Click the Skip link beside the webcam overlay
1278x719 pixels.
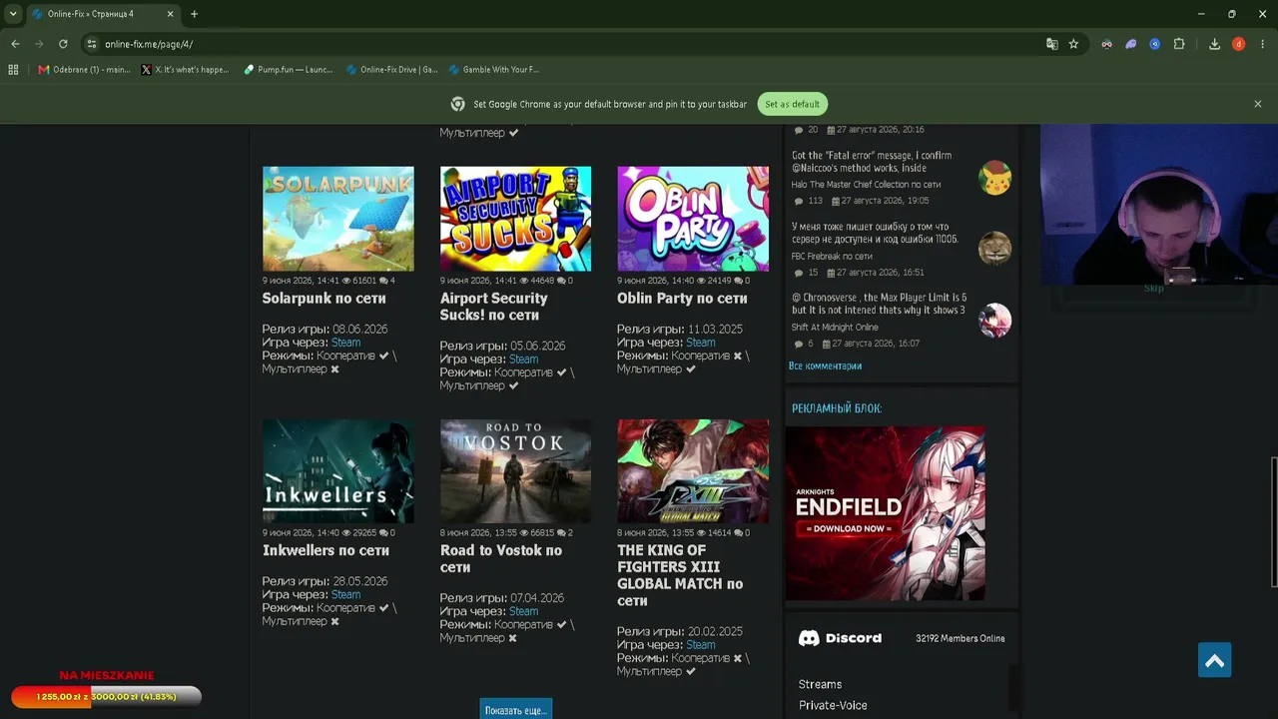(1153, 289)
